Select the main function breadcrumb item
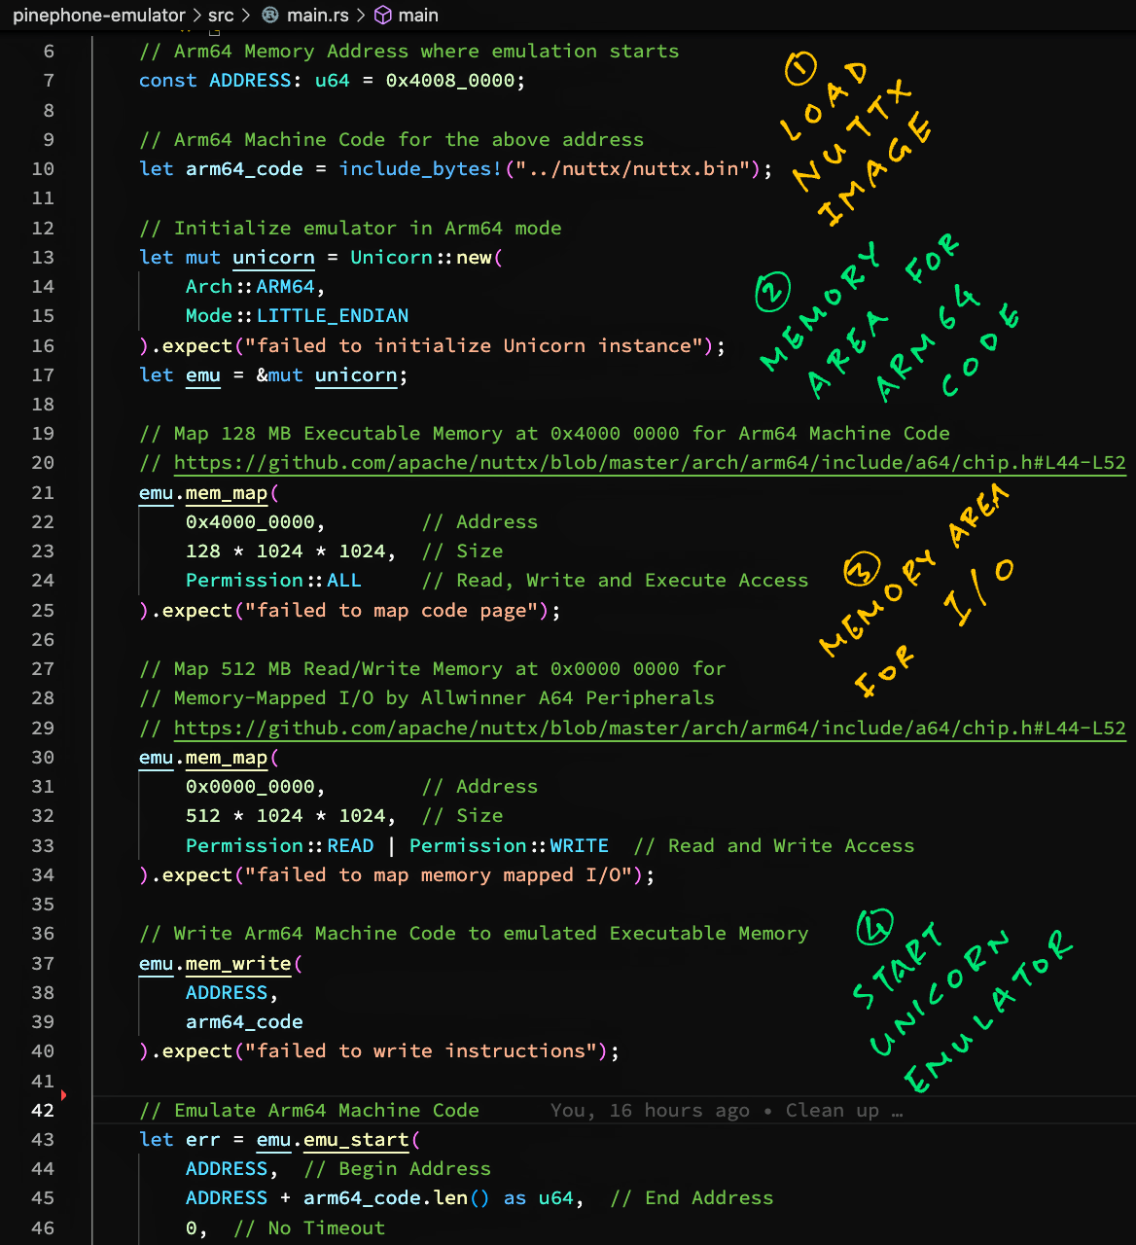The image size is (1136, 1245). click(418, 16)
